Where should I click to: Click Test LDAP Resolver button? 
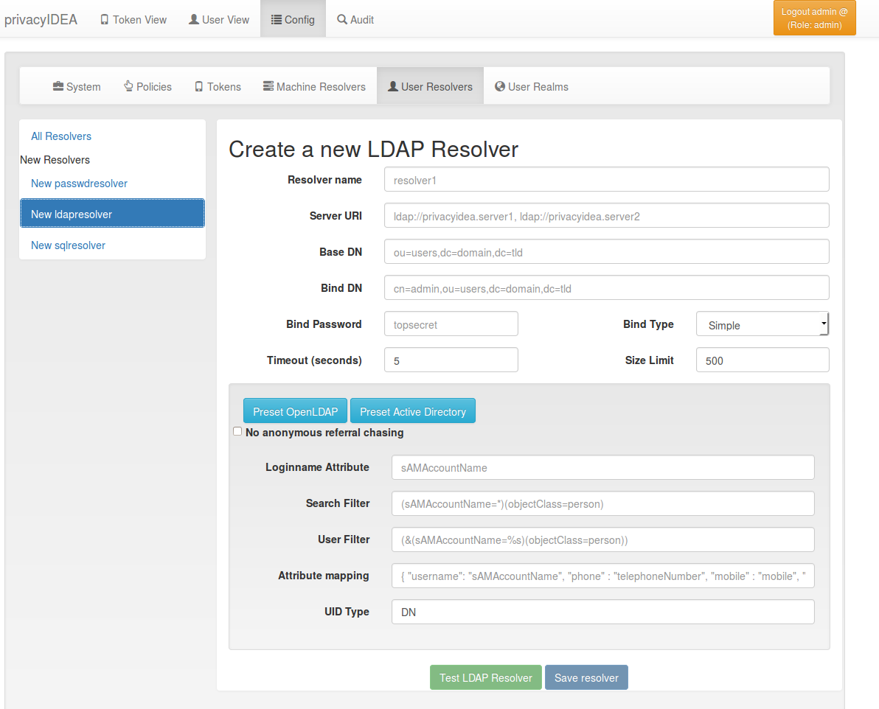pyautogui.click(x=485, y=677)
